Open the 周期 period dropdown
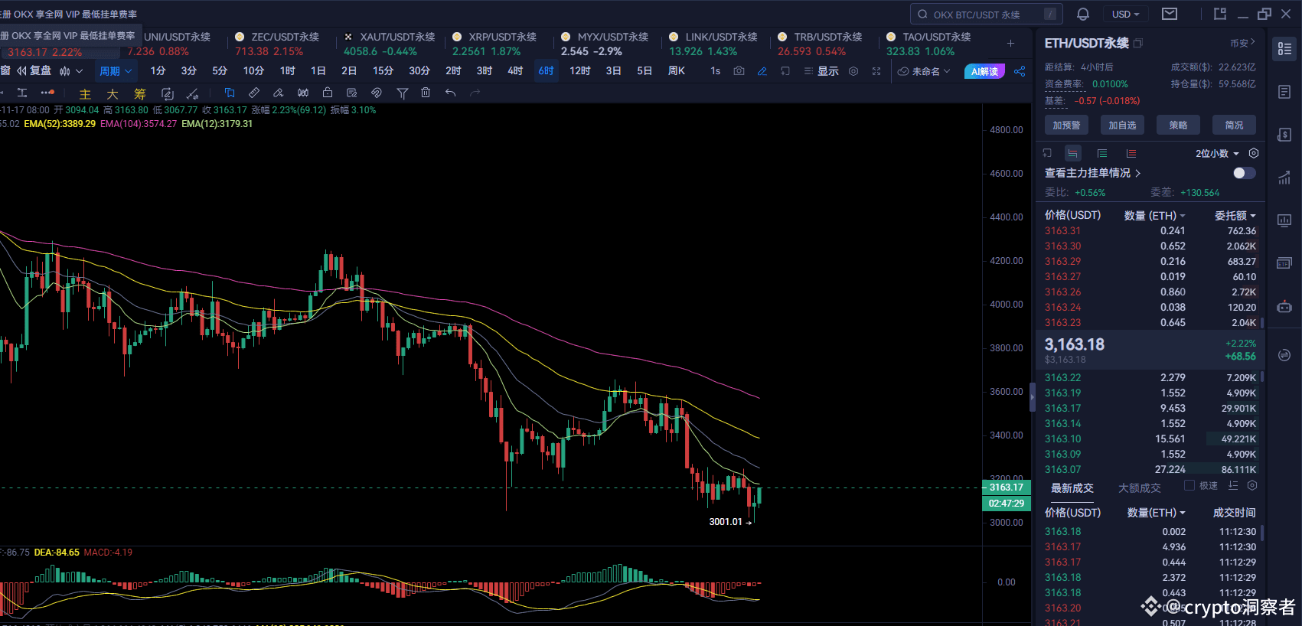The image size is (1302, 626). pyautogui.click(x=116, y=71)
